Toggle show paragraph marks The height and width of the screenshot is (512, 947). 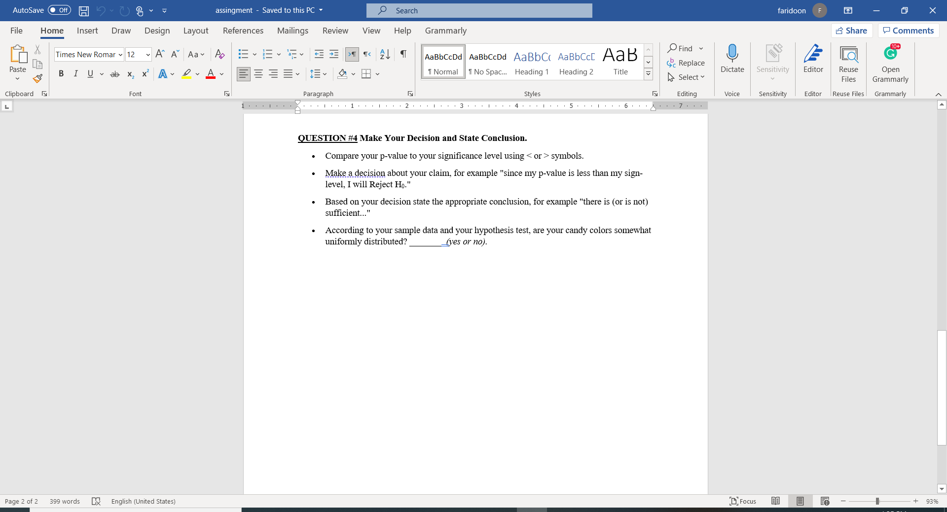[403, 54]
